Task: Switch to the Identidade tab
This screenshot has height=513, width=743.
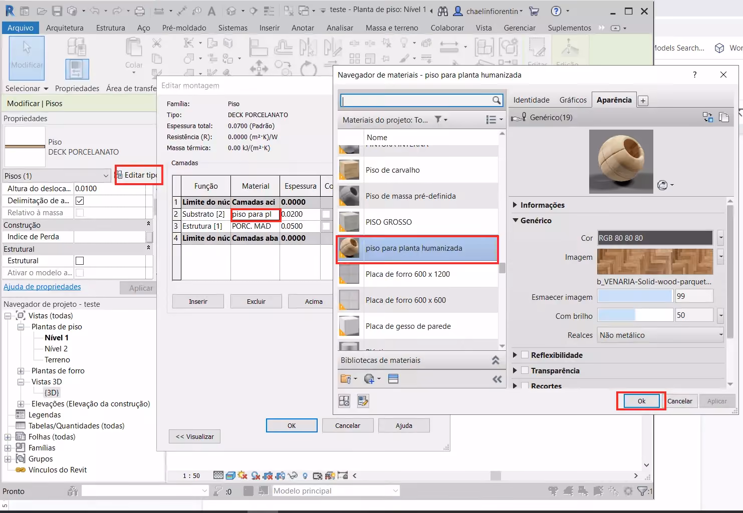Action: tap(531, 100)
